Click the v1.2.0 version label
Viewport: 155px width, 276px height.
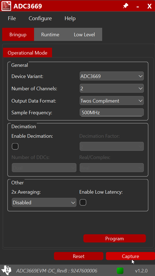pyautogui.click(x=141, y=271)
